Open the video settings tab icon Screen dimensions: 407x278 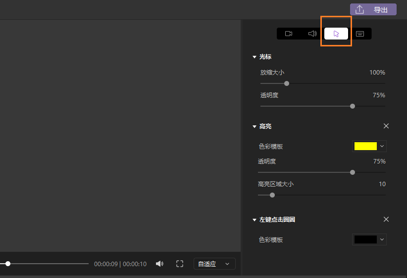coord(289,34)
